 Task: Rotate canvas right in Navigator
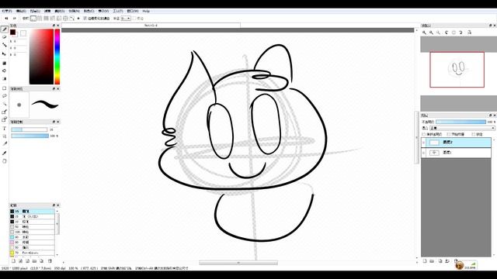[461, 33]
